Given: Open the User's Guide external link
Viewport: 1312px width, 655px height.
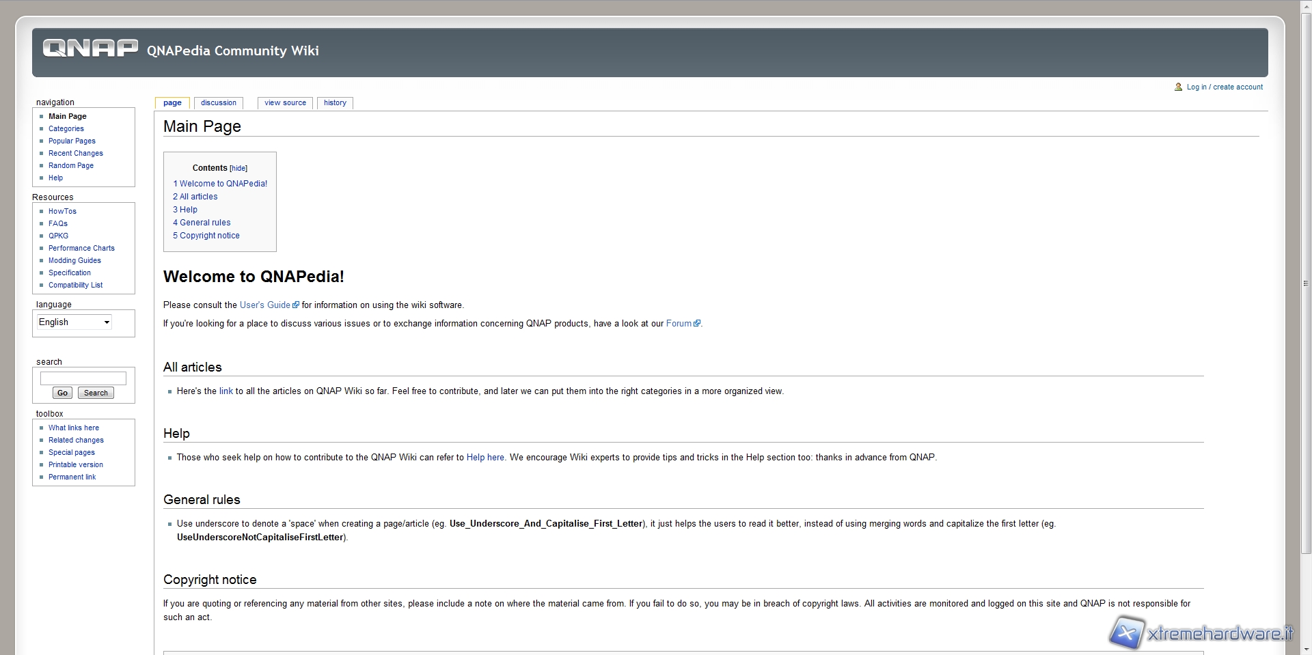Looking at the screenshot, I should (x=265, y=305).
